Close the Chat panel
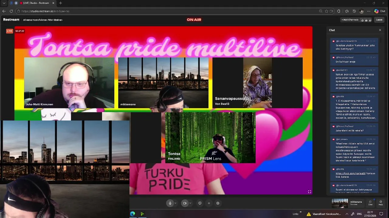The width and height of the screenshot is (389, 218). 380,30
